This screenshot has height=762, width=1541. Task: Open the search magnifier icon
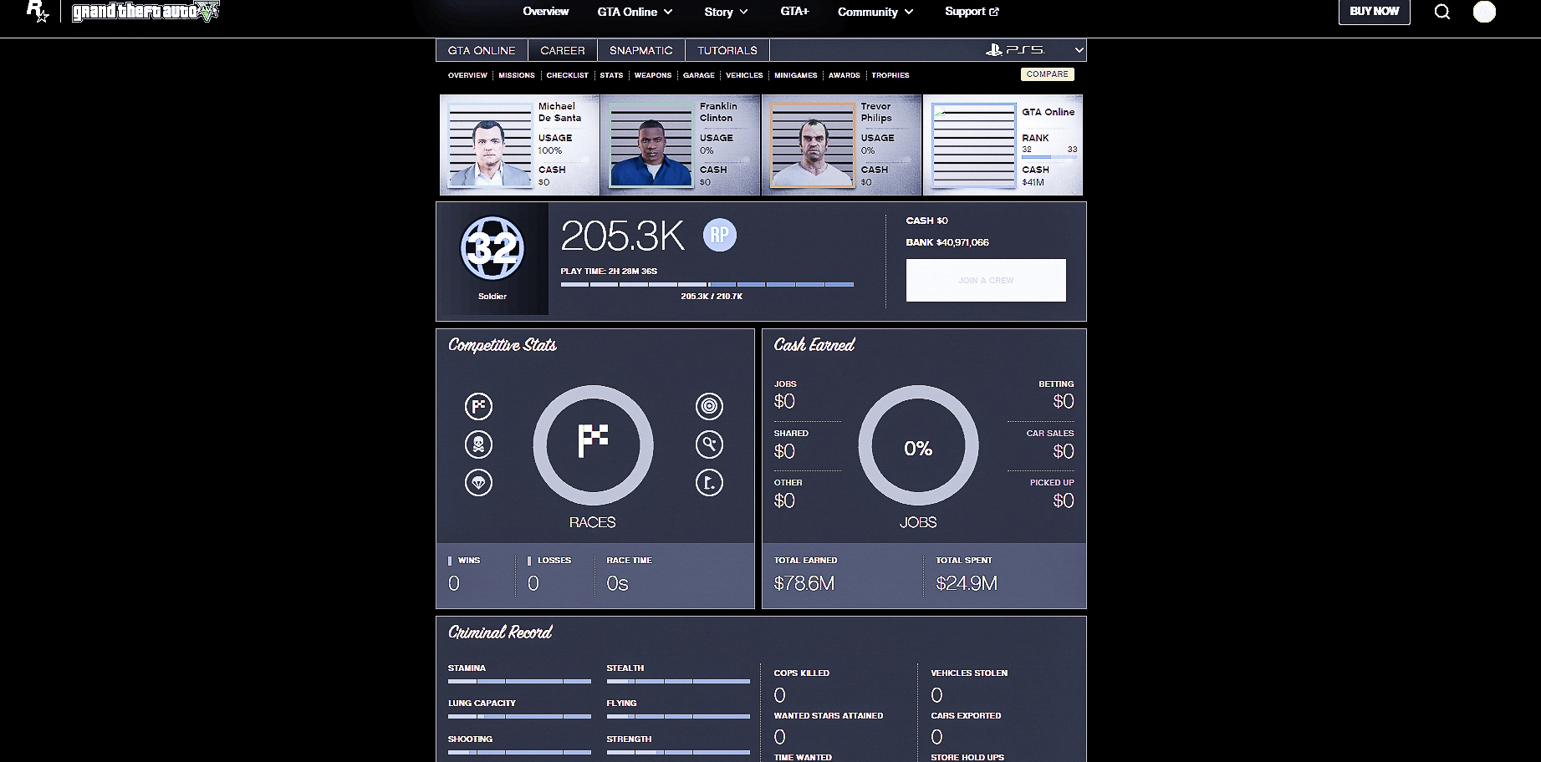point(1441,12)
